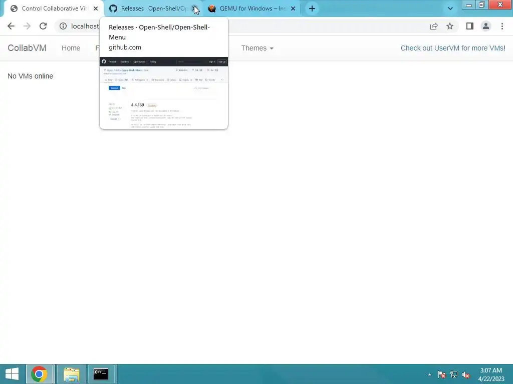The height and width of the screenshot is (384, 513).
Task: Go forward to the next page
Action: pyautogui.click(x=27, y=26)
